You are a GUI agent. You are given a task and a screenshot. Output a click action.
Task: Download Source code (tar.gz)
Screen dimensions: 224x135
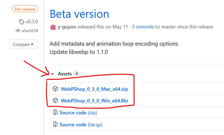pyautogui.click(x=81, y=125)
